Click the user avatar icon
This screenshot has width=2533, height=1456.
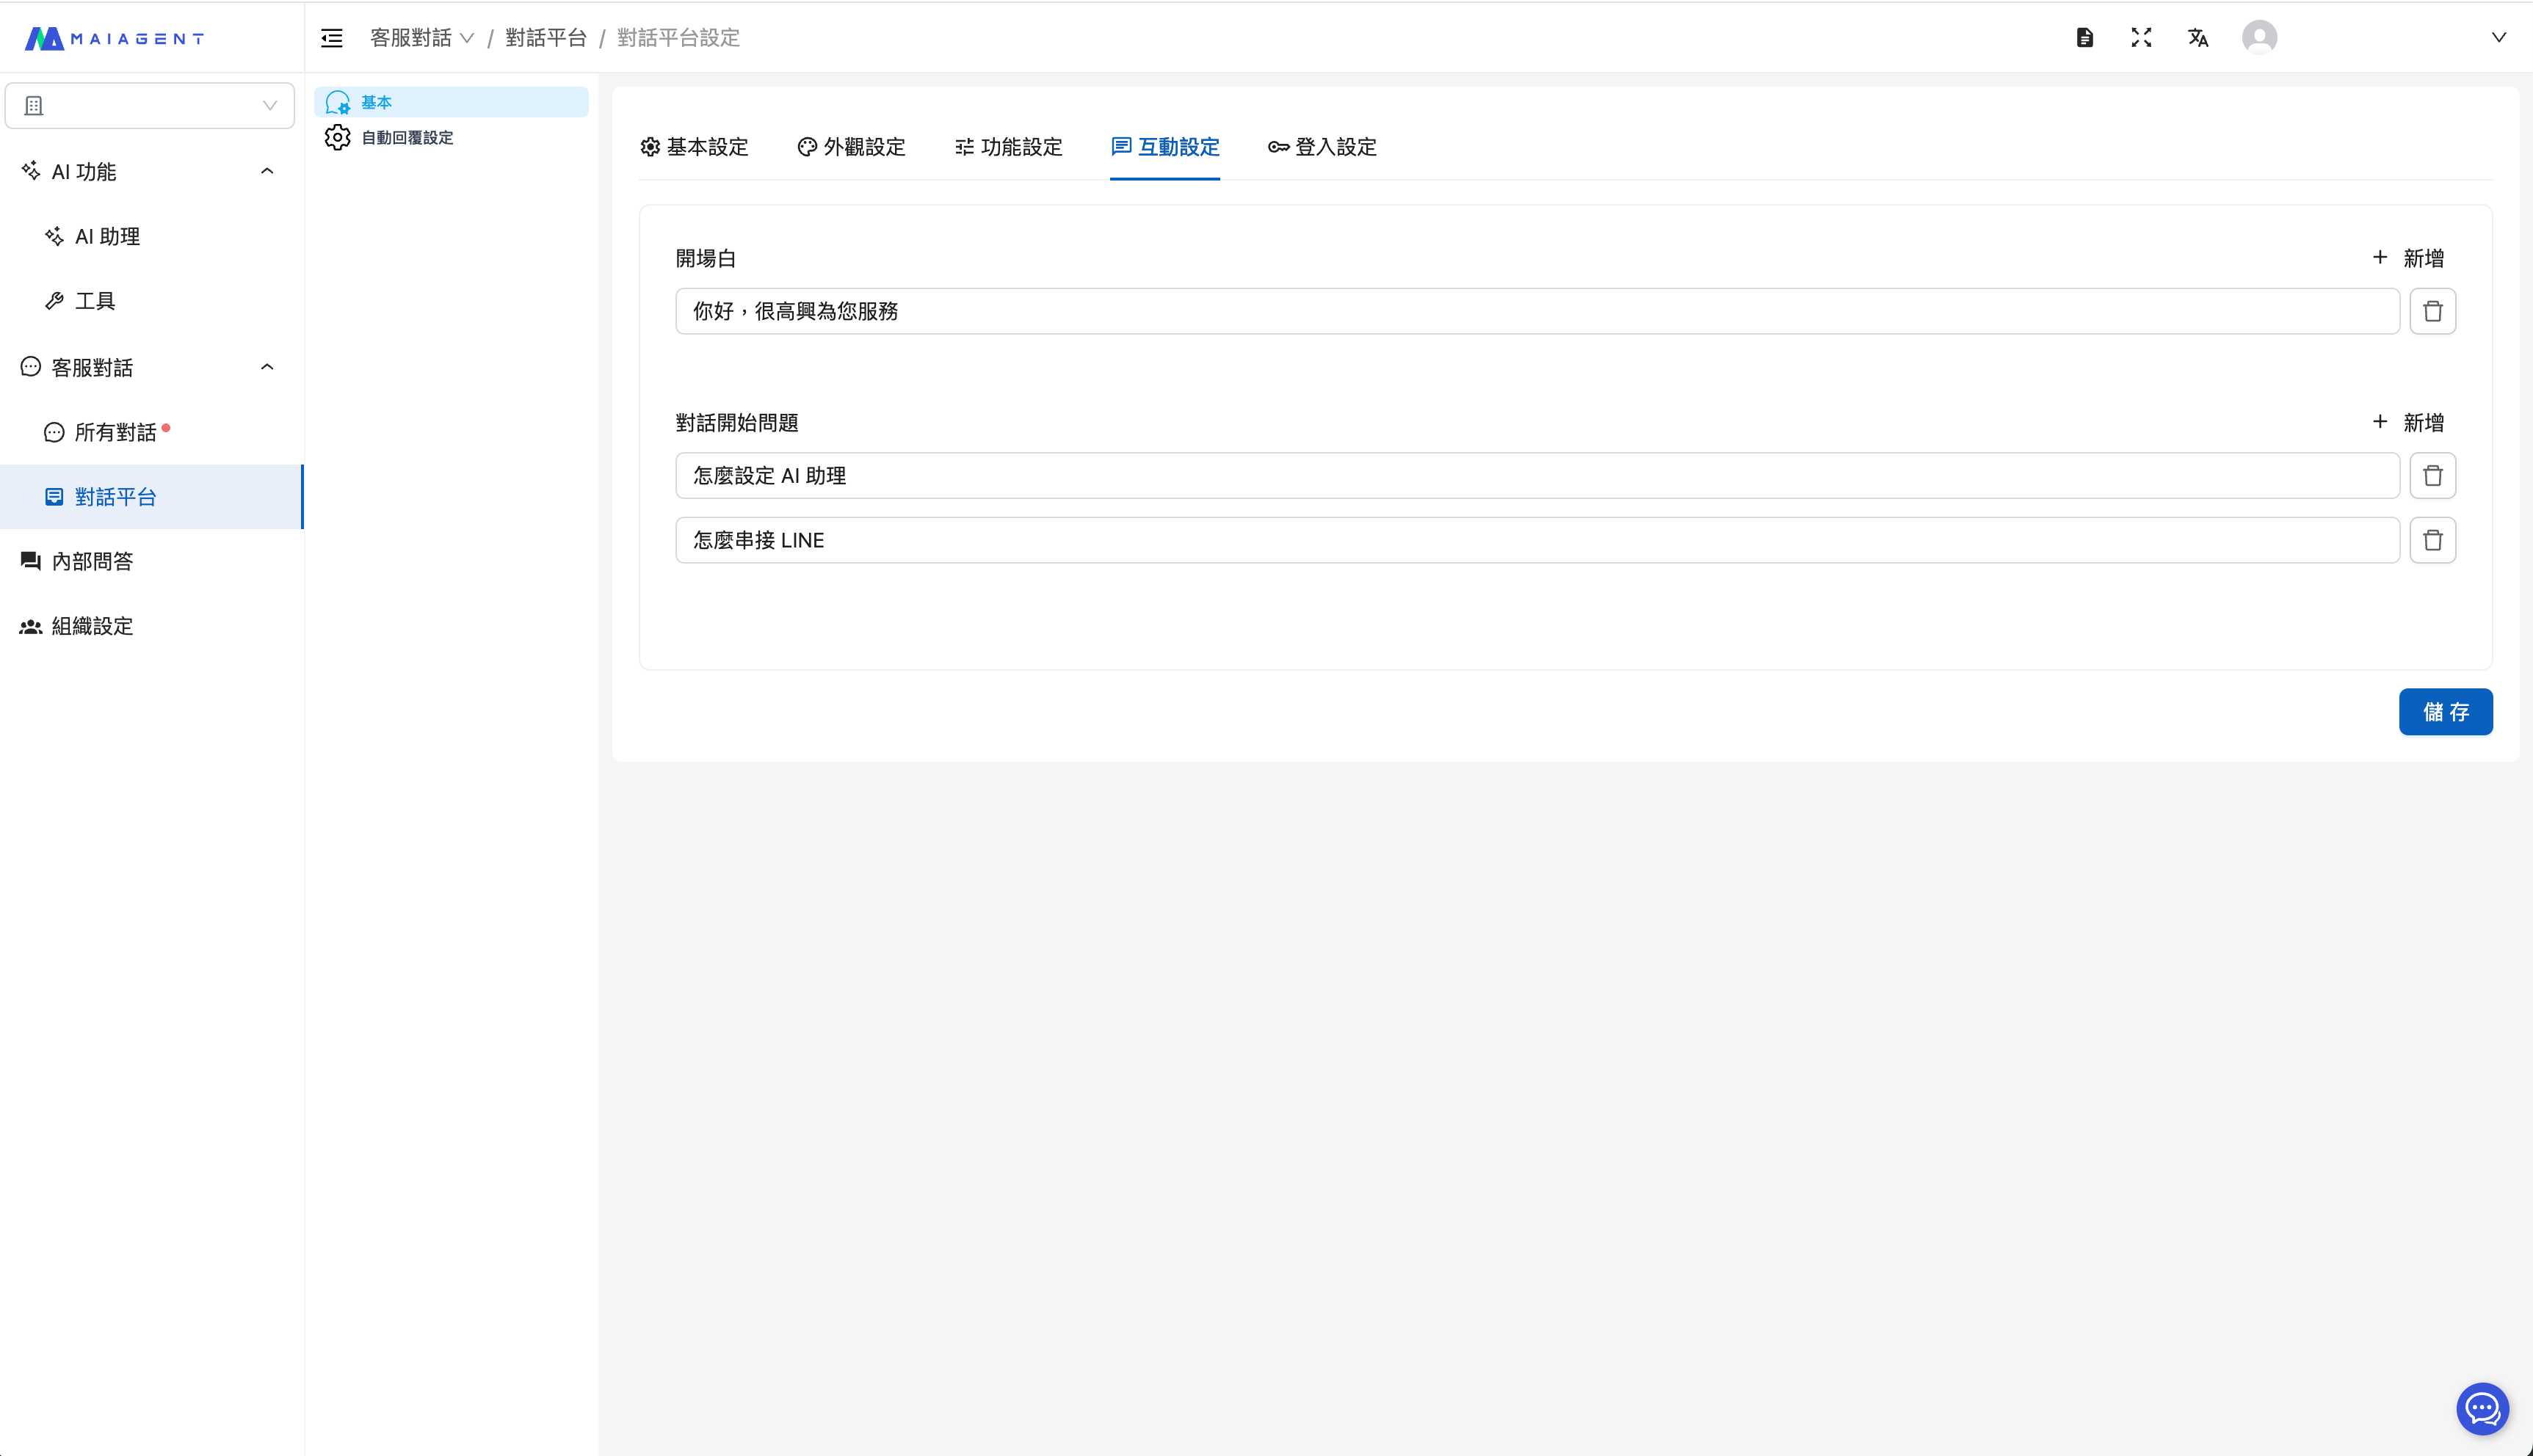click(2259, 38)
